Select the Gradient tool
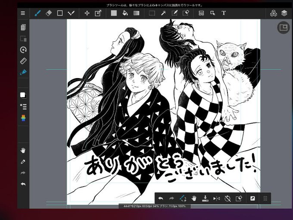The height and width of the screenshot is (220, 293). (x=137, y=13)
